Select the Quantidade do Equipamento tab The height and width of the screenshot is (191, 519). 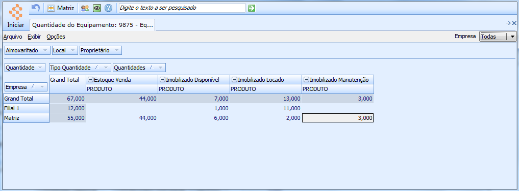(93, 25)
